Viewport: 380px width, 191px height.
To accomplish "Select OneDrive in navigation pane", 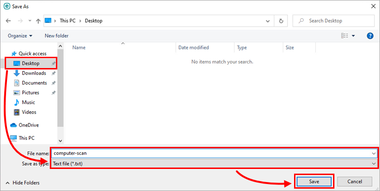I will pyautogui.click(x=29, y=125).
